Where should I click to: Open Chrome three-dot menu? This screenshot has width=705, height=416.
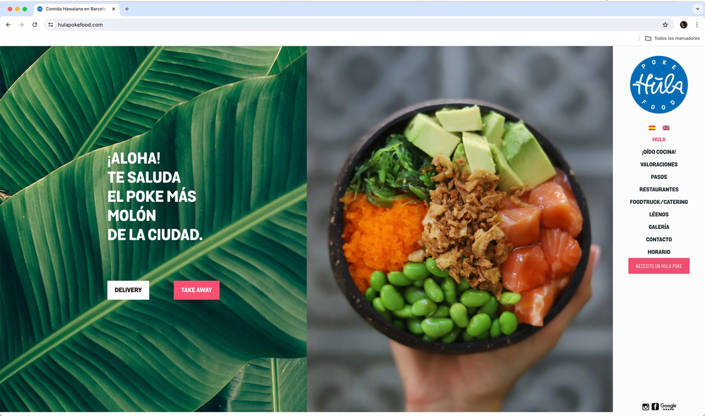(x=697, y=25)
